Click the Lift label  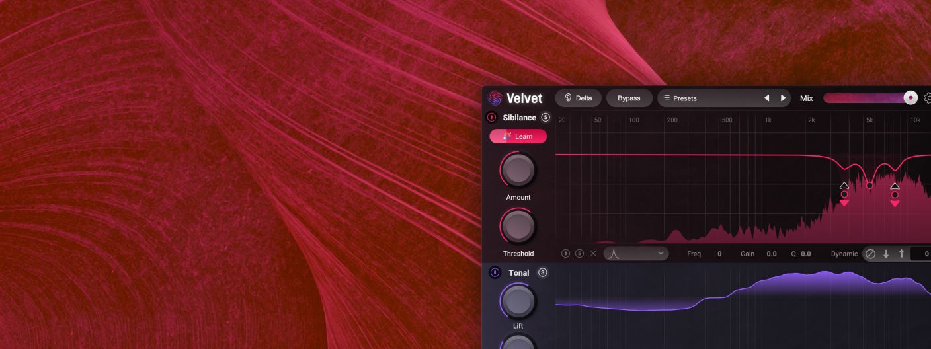pos(518,326)
